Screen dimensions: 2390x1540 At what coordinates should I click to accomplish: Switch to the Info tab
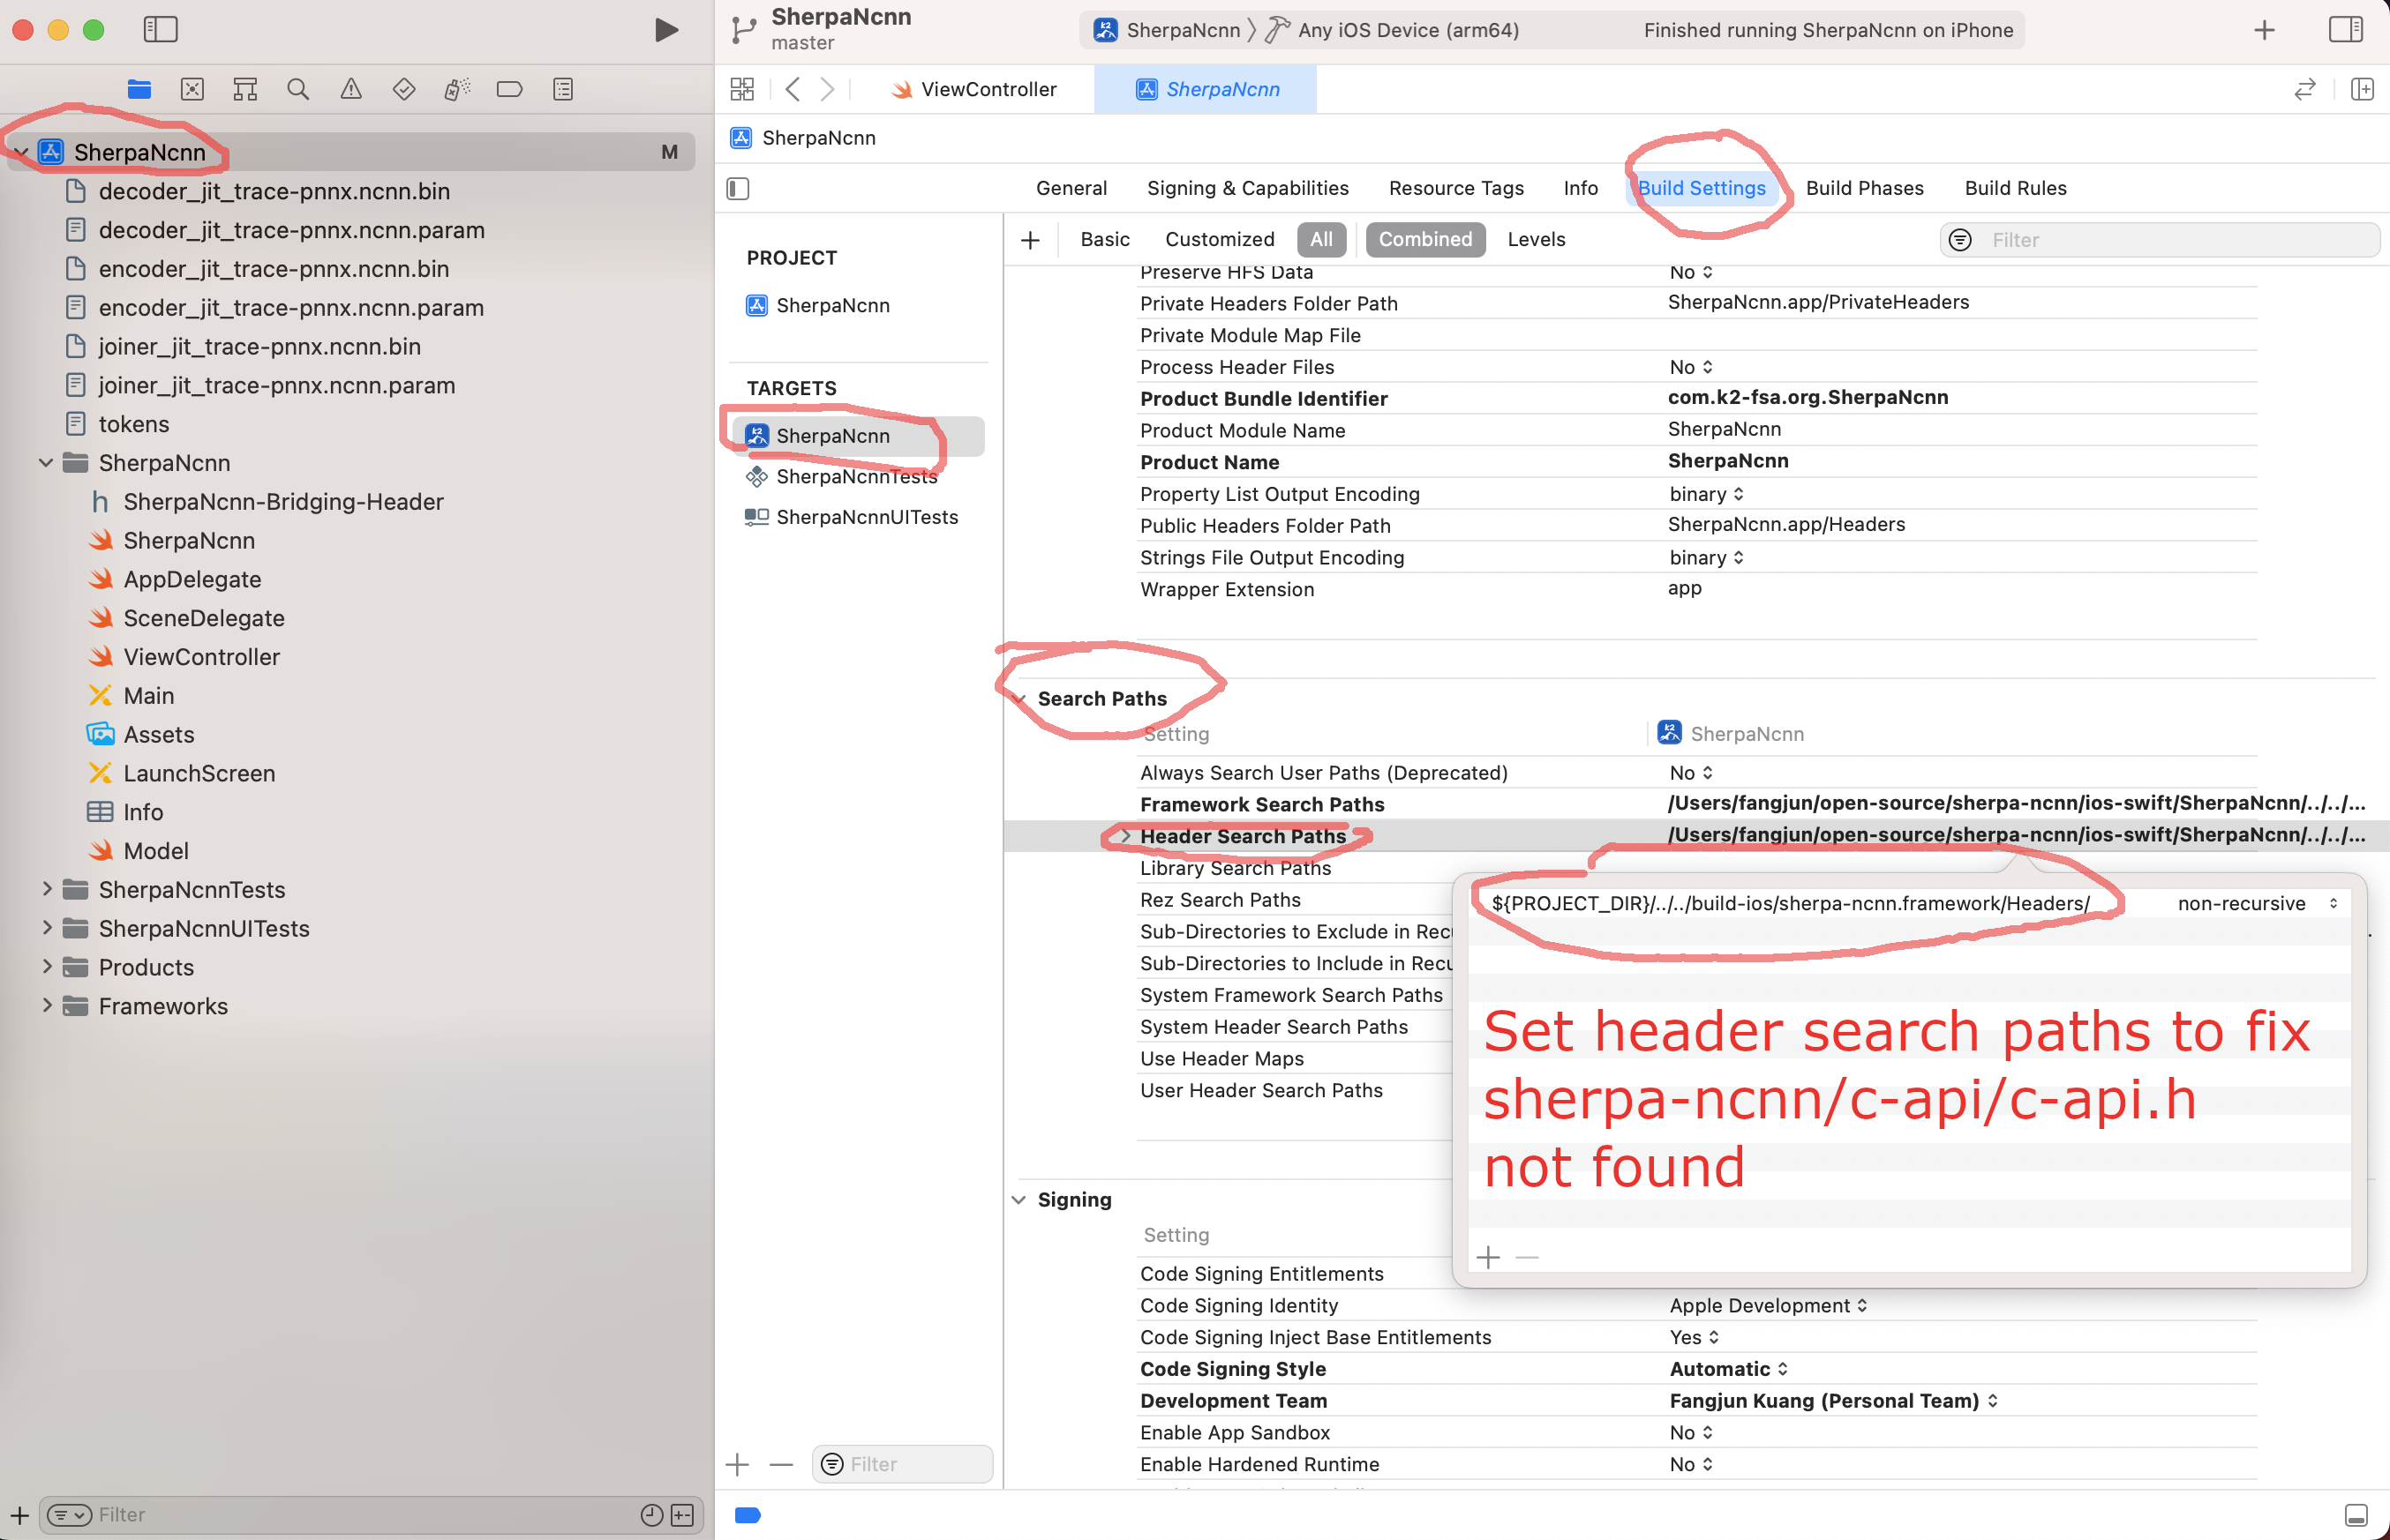pos(1581,188)
